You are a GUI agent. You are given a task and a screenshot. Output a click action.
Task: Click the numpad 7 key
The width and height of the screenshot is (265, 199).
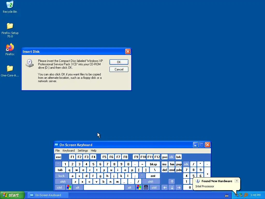[x=186, y=170]
